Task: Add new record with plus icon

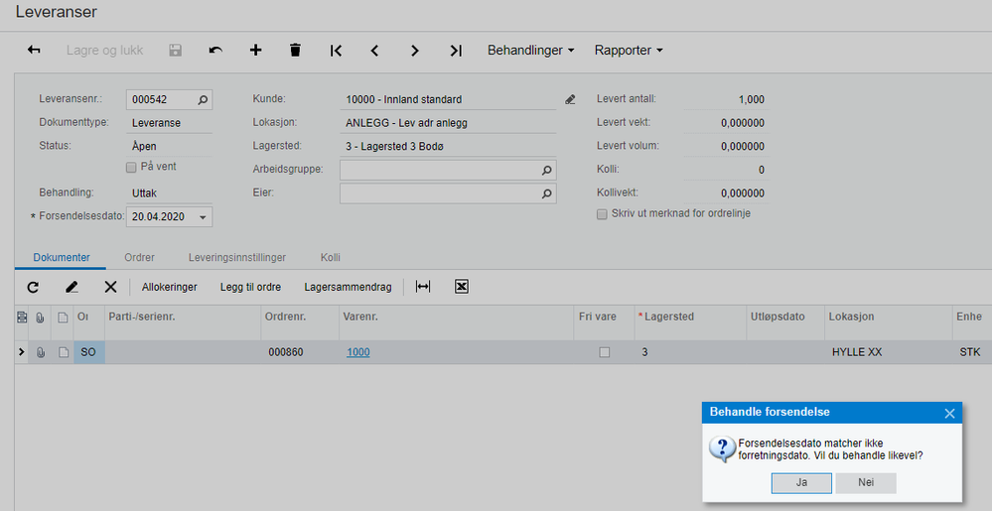Action: [255, 51]
